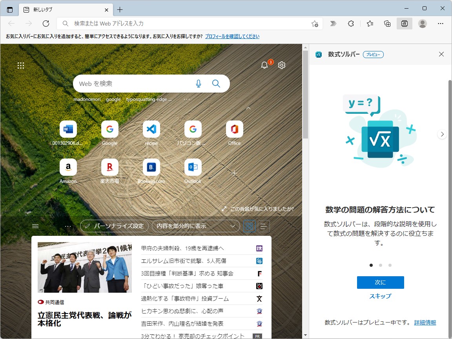This screenshot has width=452, height=339.
Task: Open the Collections icon in the toolbar
Action: (x=387, y=24)
